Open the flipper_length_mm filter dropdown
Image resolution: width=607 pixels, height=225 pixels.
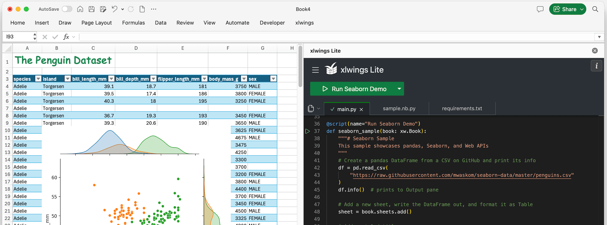pos(204,79)
